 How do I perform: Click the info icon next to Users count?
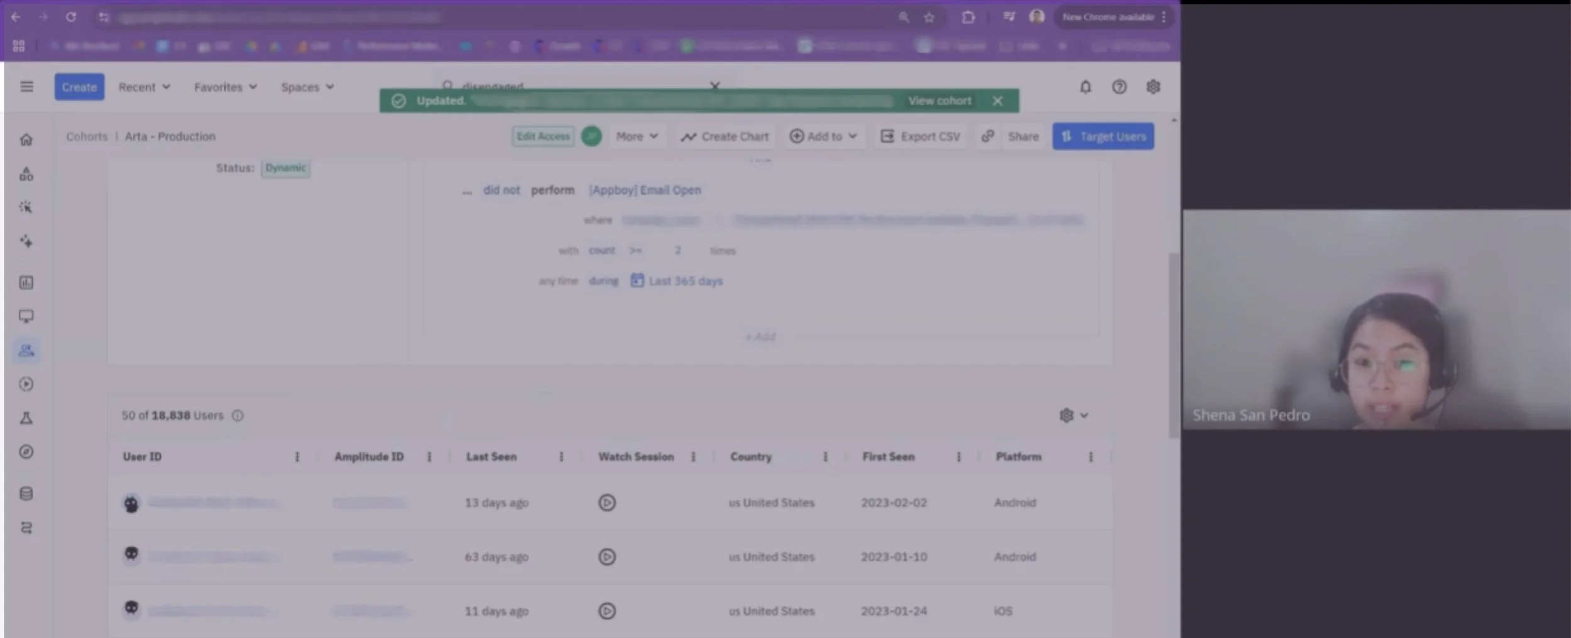238,416
